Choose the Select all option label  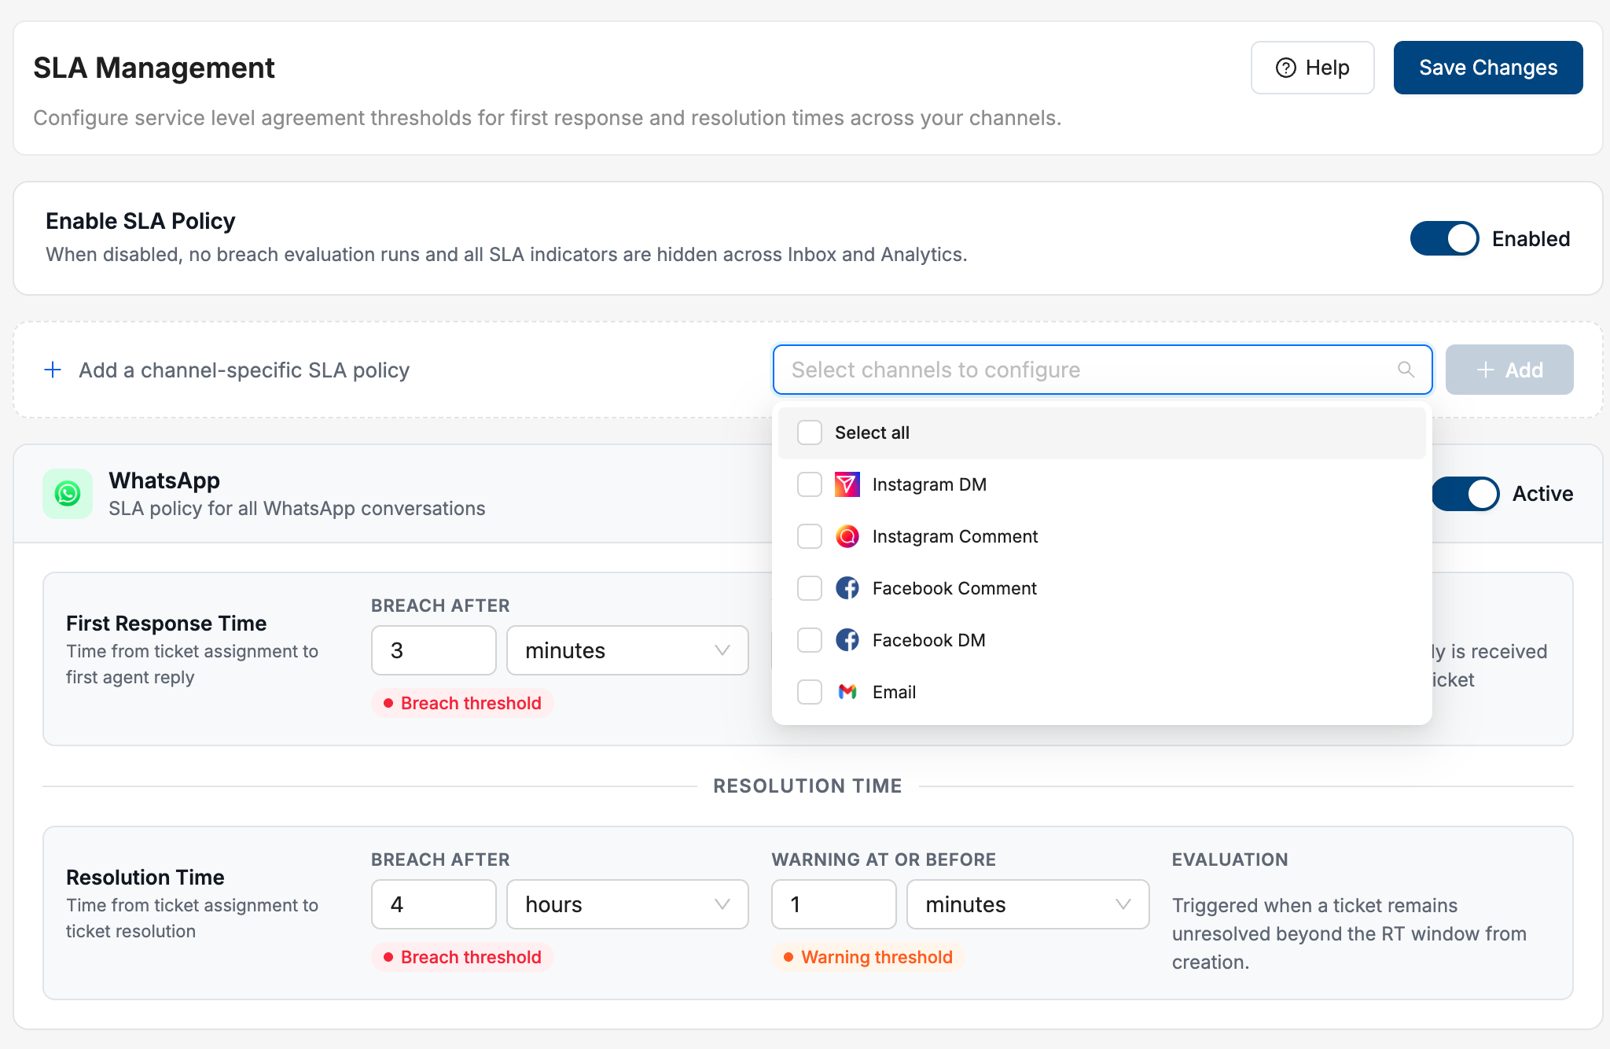pos(872,432)
